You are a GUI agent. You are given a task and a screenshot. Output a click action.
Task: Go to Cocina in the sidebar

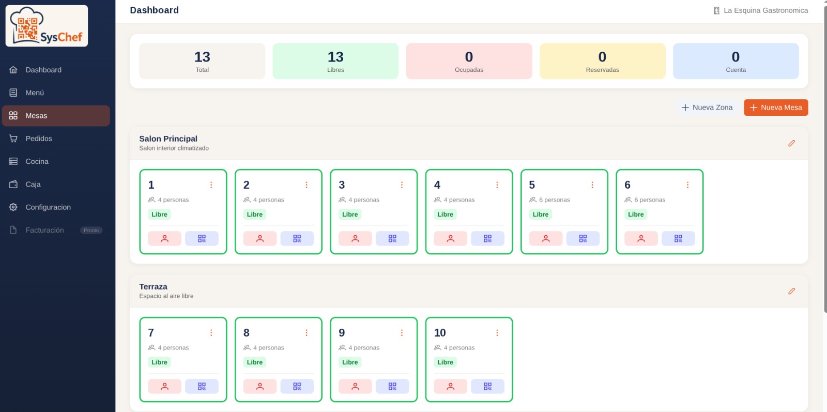(x=37, y=161)
